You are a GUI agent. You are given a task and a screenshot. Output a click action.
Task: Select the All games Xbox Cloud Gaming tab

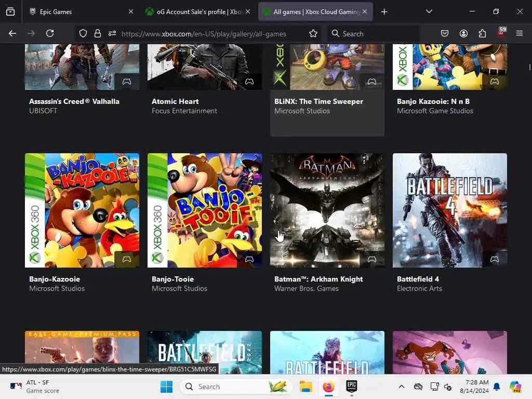(315, 12)
